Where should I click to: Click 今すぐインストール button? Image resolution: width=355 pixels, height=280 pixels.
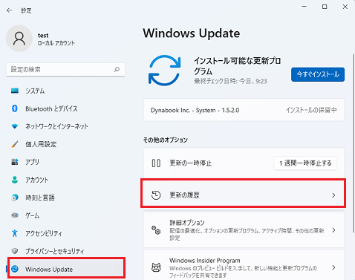(x=318, y=74)
